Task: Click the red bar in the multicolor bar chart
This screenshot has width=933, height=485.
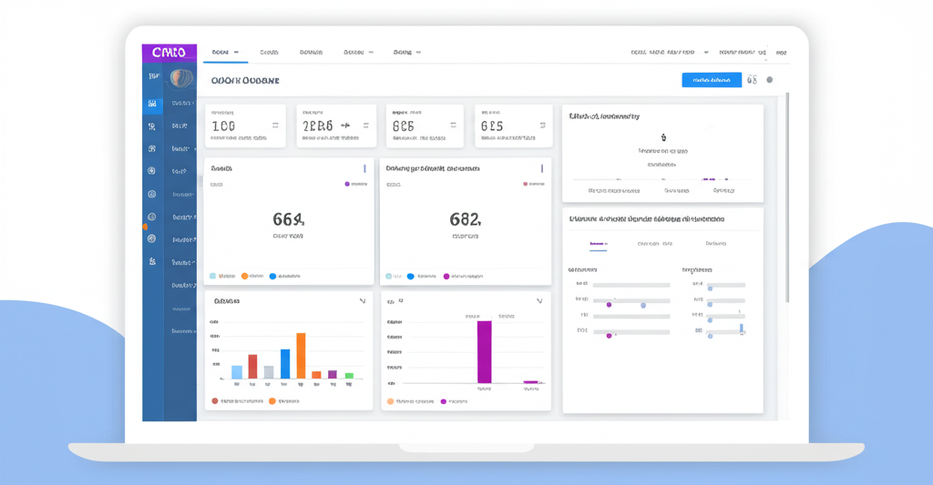Action: [252, 367]
